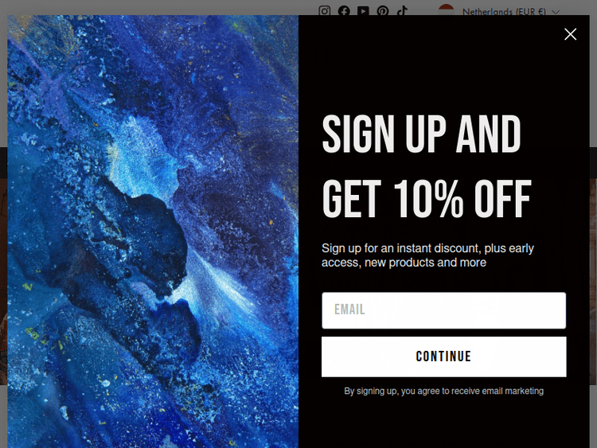The width and height of the screenshot is (597, 448).
Task: Click the dark navigation strip behind the popup
Action: [x=593, y=163]
